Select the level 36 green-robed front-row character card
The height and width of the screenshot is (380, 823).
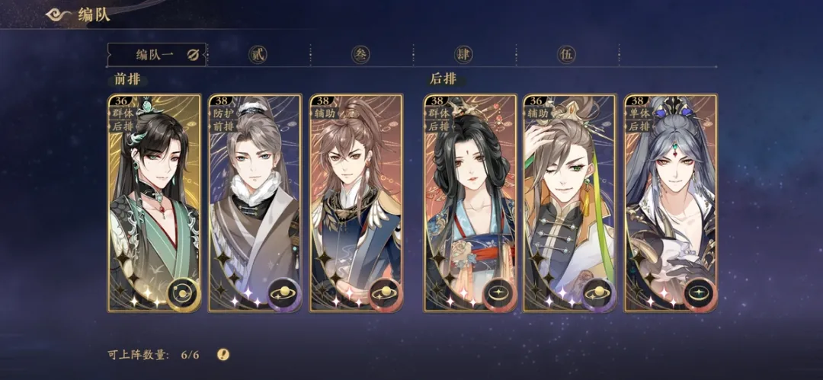[154, 203]
